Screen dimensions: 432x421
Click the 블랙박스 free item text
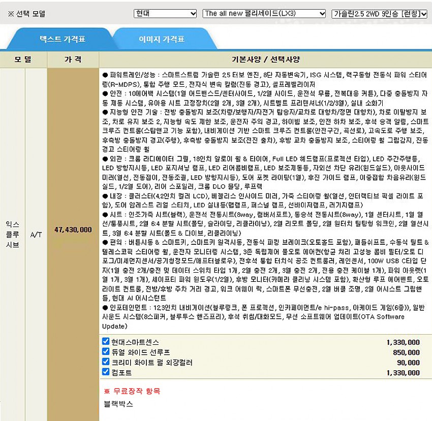(118, 404)
